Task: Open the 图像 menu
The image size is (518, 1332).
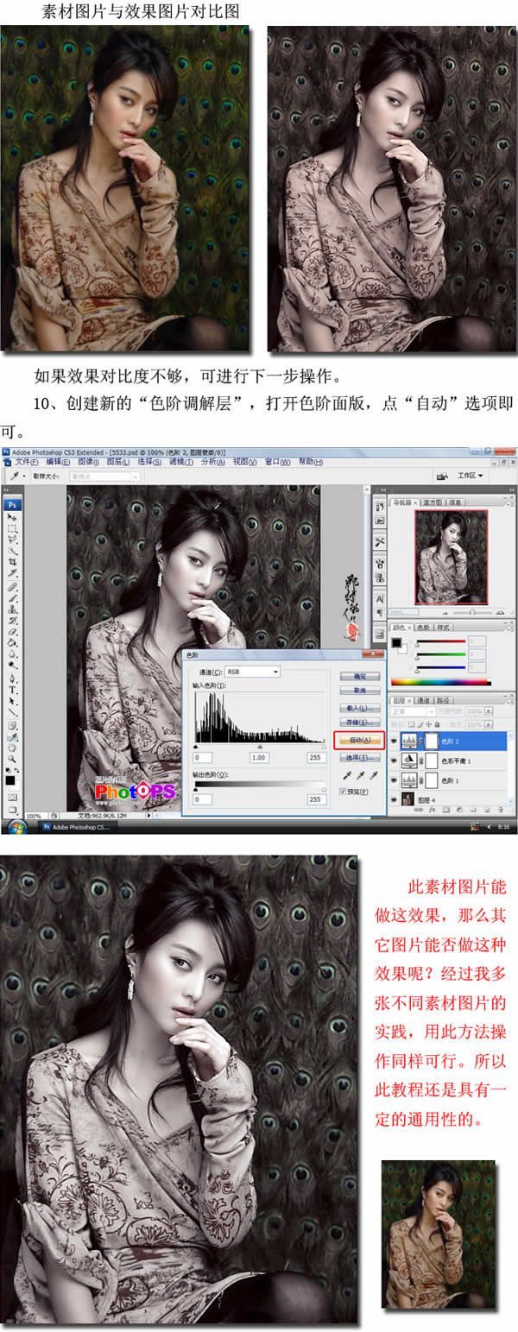Action: (x=89, y=462)
